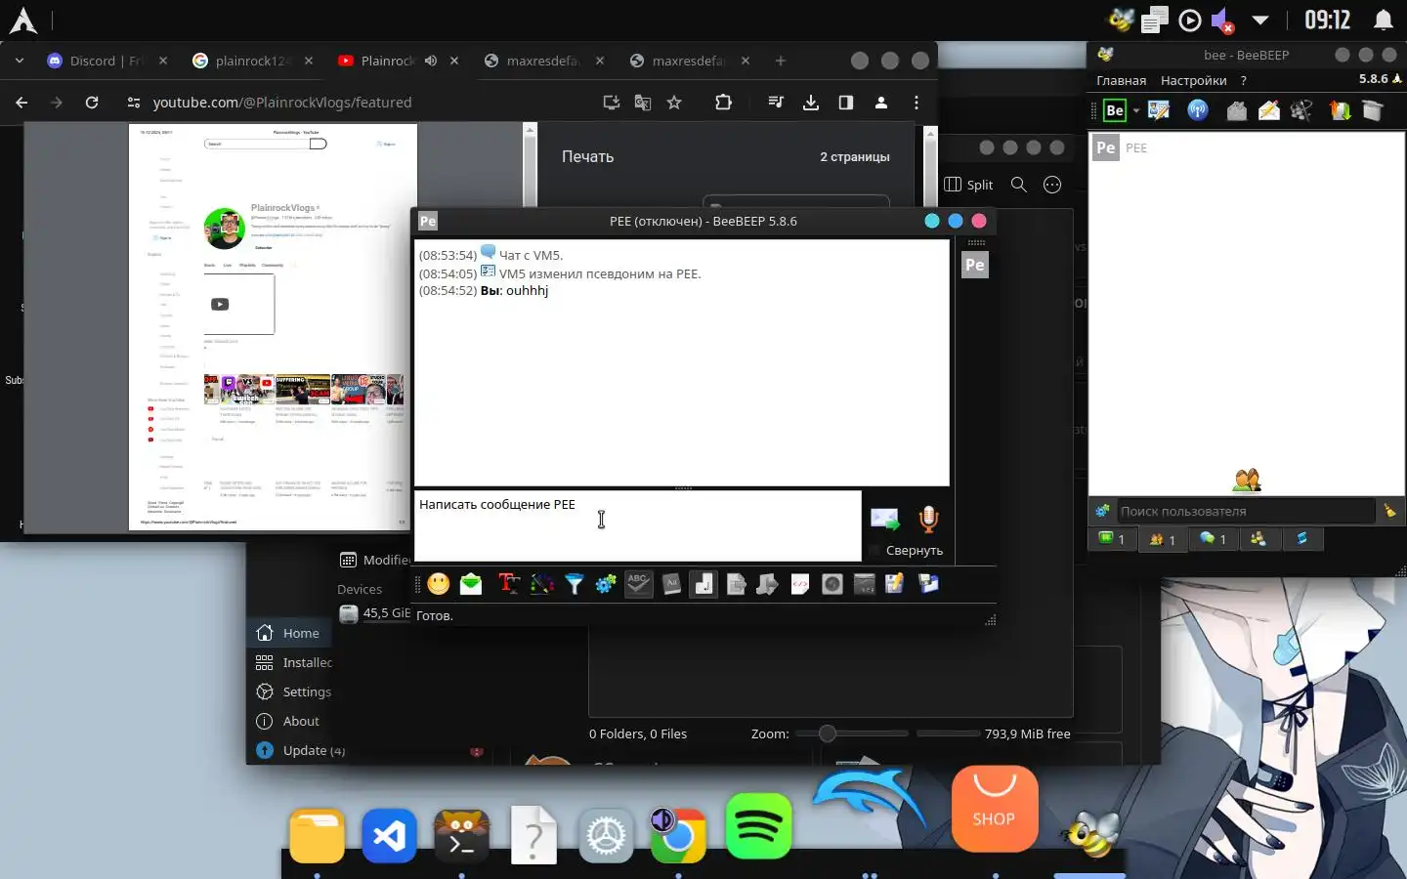The height and width of the screenshot is (879, 1407).
Task: Open About in the background window sidebar
Action: coord(288,721)
